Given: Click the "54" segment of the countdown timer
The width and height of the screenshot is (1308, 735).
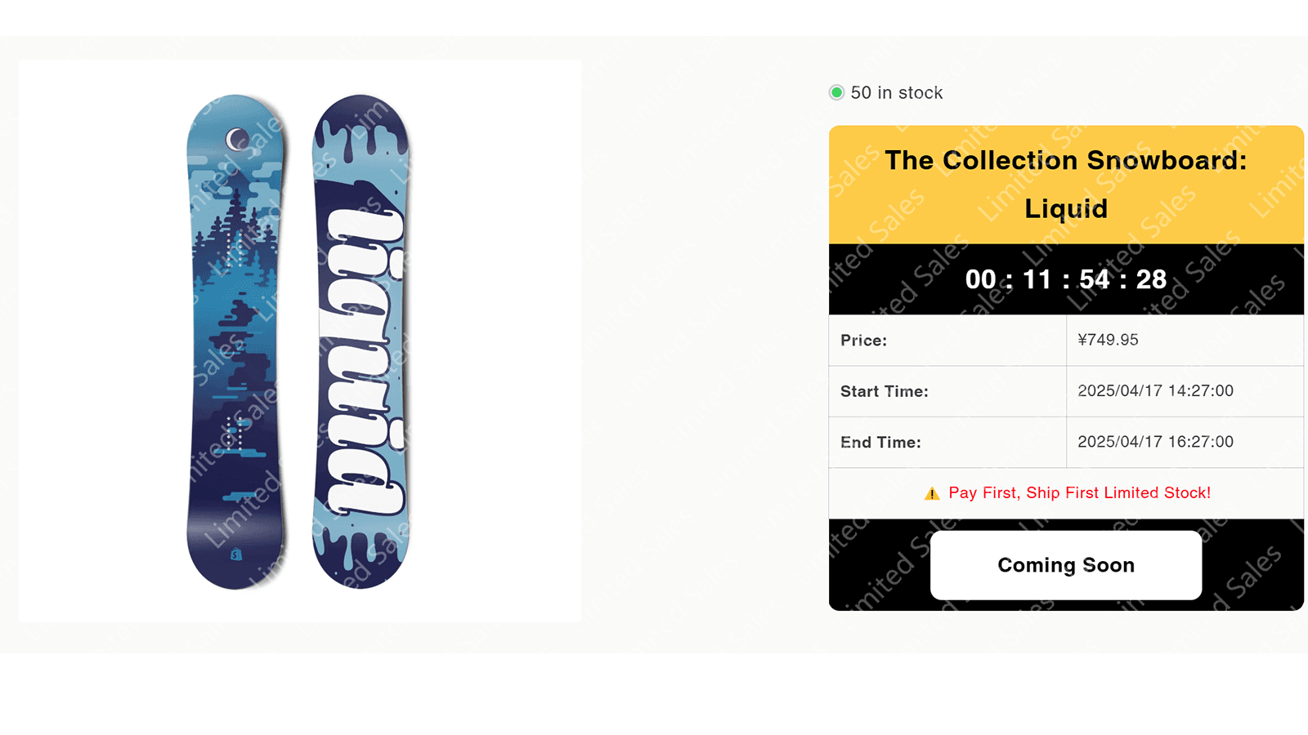Looking at the screenshot, I should coord(1095,279).
